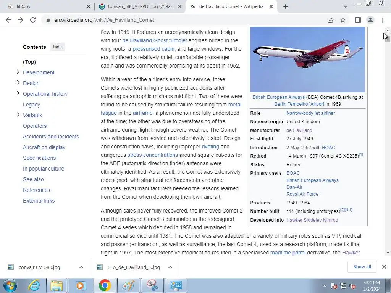Expand the Design section chevron
The image size is (391, 293).
point(18,82)
